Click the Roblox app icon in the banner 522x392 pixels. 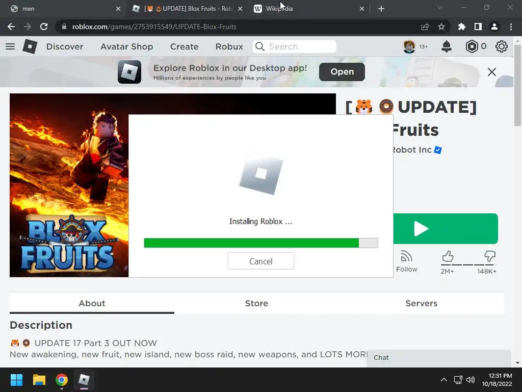coord(129,72)
